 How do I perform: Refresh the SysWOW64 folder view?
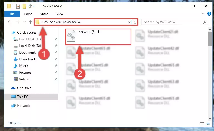point(135,22)
